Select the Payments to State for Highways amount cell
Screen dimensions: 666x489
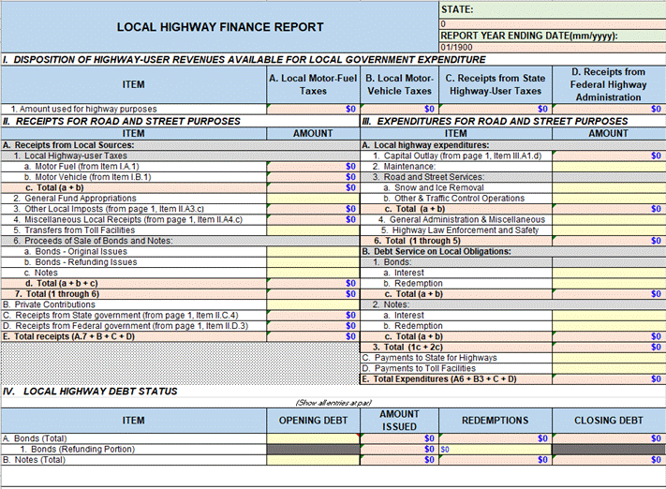pos(609,358)
